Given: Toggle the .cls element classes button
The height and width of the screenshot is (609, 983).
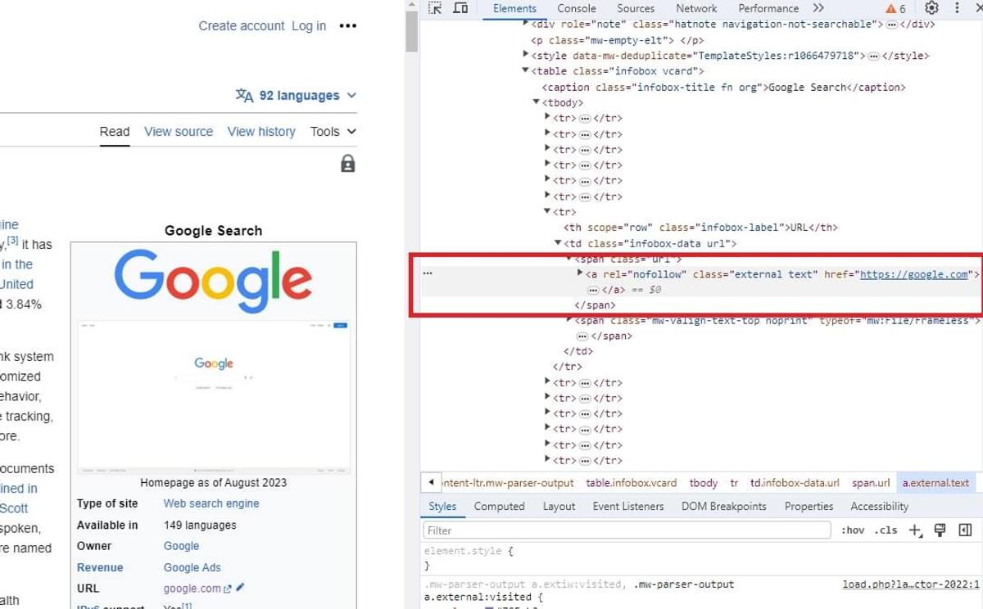Looking at the screenshot, I should pyautogui.click(x=886, y=530).
